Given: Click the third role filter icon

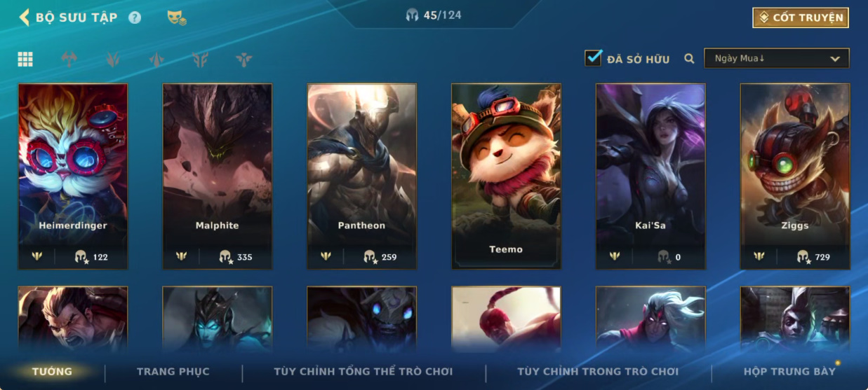Looking at the screenshot, I should point(156,60).
